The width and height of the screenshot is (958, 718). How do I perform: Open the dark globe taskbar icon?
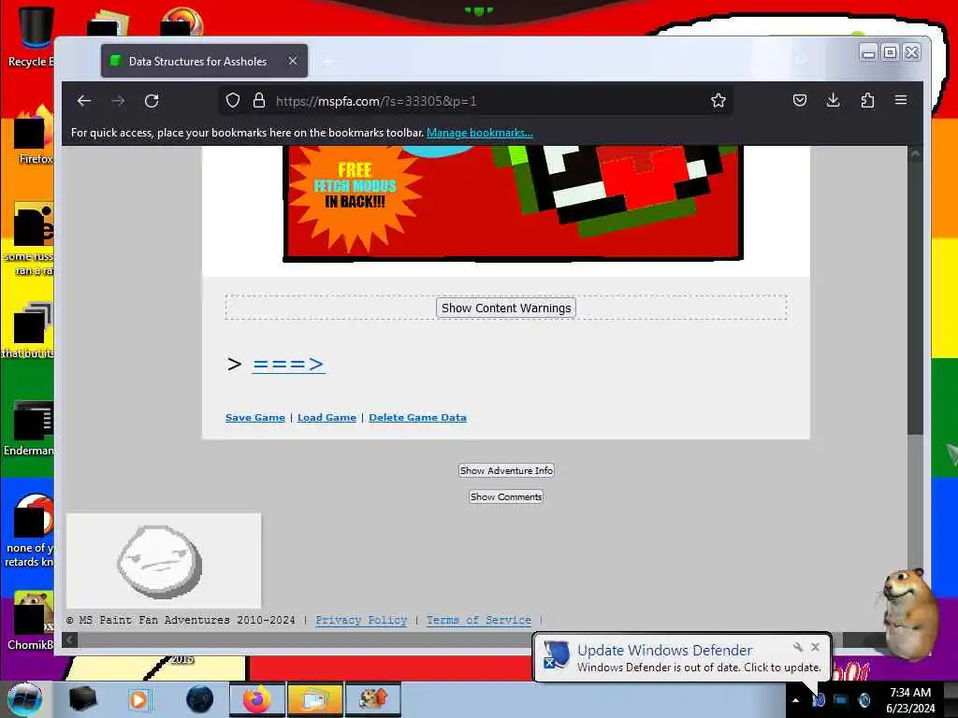[200, 699]
